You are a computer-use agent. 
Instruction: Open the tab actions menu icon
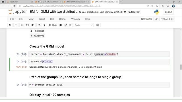(3, 2)
